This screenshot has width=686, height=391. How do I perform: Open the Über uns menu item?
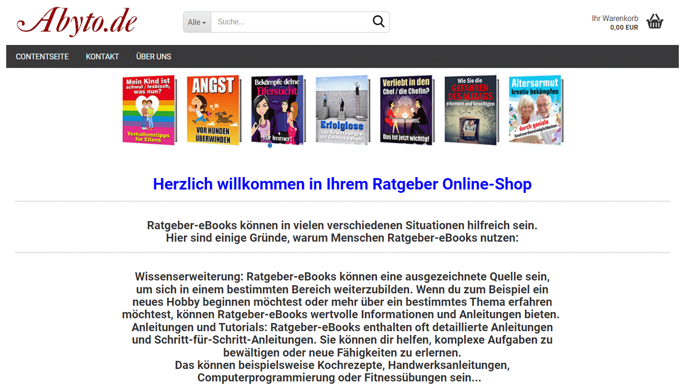tap(153, 56)
